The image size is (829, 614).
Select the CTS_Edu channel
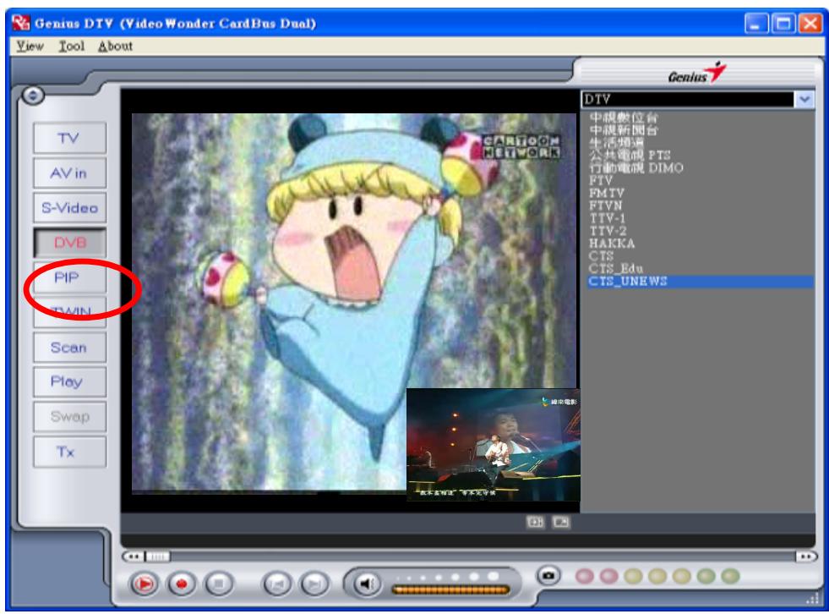(616, 268)
